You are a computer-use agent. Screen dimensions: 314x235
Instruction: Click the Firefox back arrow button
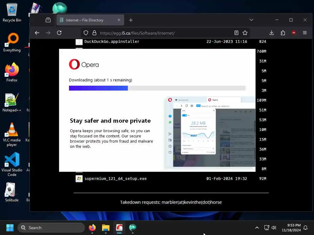[x=37, y=33]
